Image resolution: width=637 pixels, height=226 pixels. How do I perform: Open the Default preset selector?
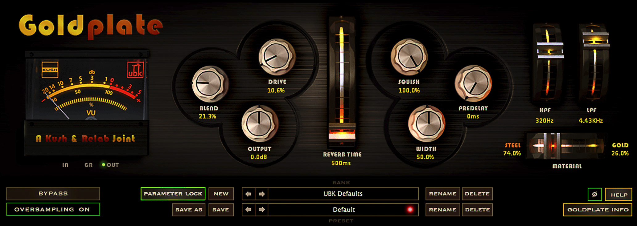click(x=343, y=210)
